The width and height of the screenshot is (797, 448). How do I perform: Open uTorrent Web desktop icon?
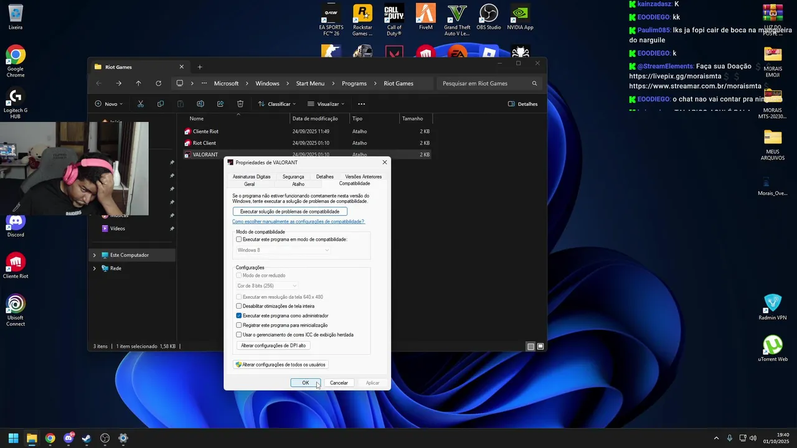[773, 349]
